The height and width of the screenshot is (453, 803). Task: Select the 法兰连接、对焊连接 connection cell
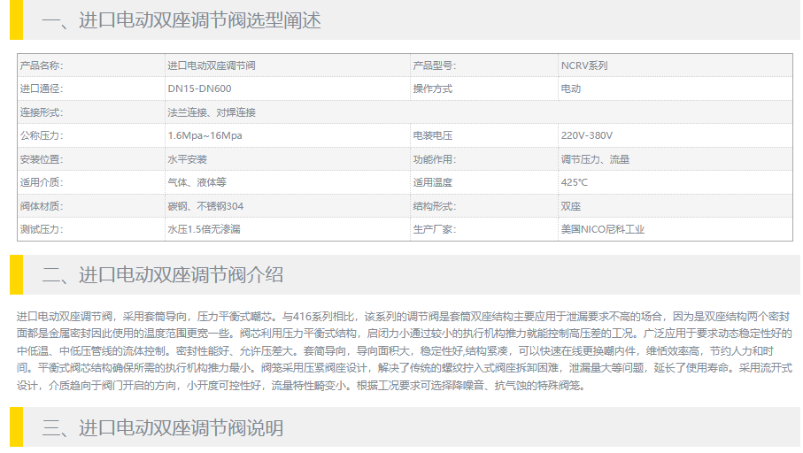(x=212, y=112)
